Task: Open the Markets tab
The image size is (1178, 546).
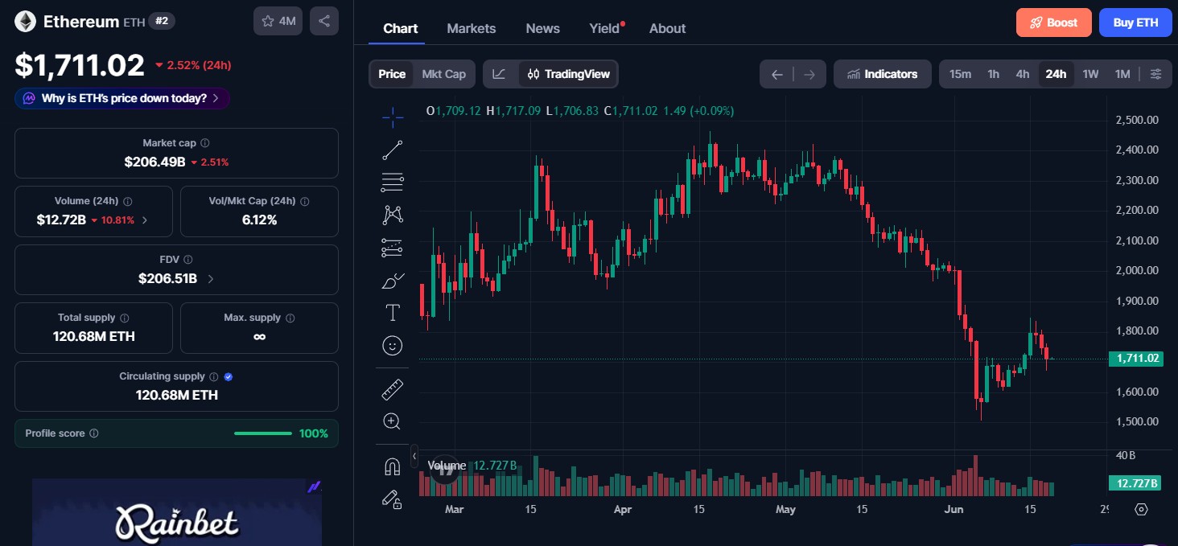Action: [472, 28]
